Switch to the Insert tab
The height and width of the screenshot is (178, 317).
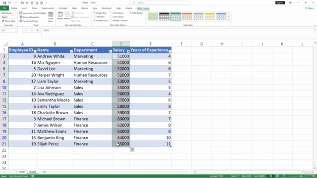click(24, 8)
